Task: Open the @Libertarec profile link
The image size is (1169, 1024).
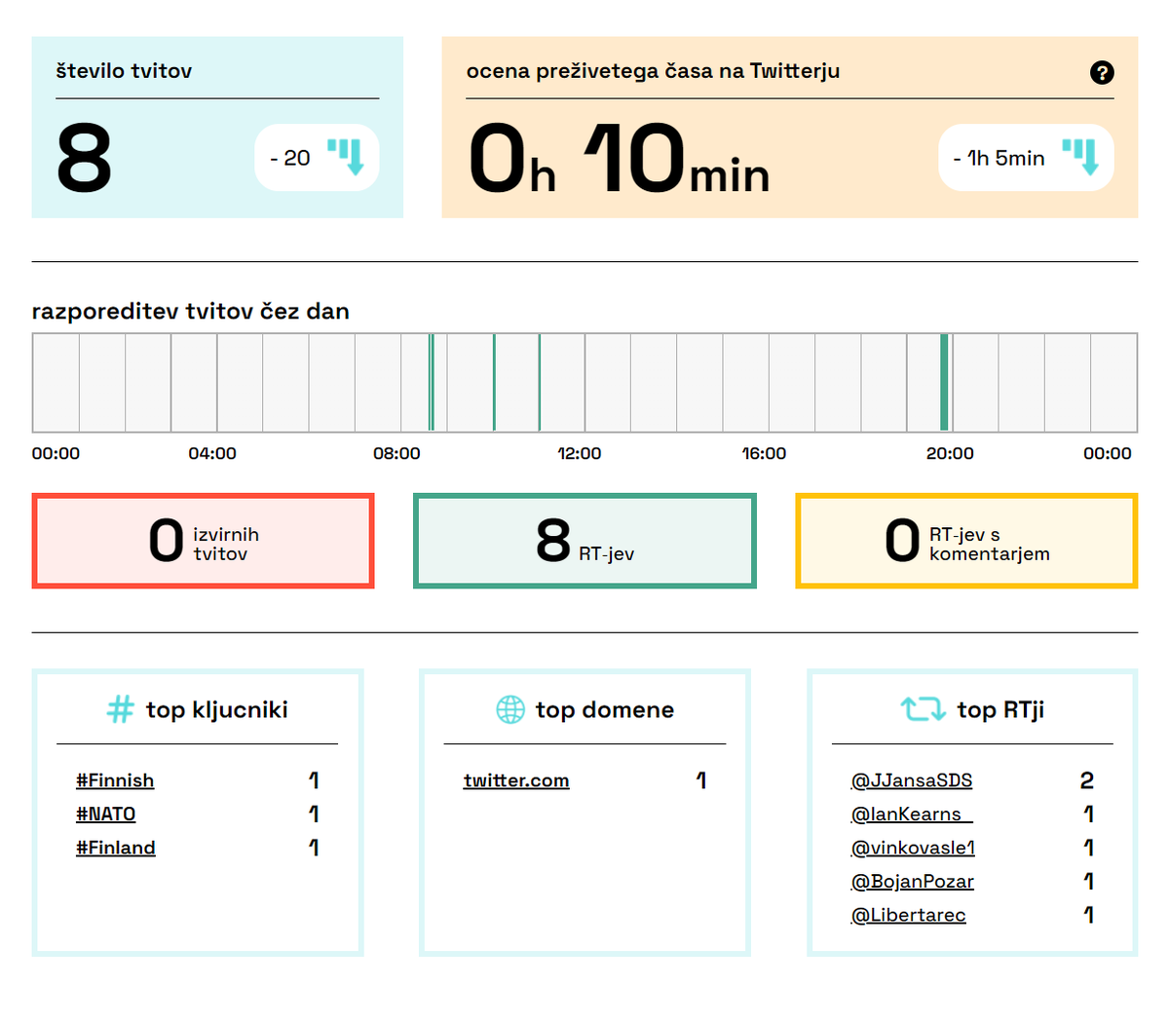Action: coord(909,915)
